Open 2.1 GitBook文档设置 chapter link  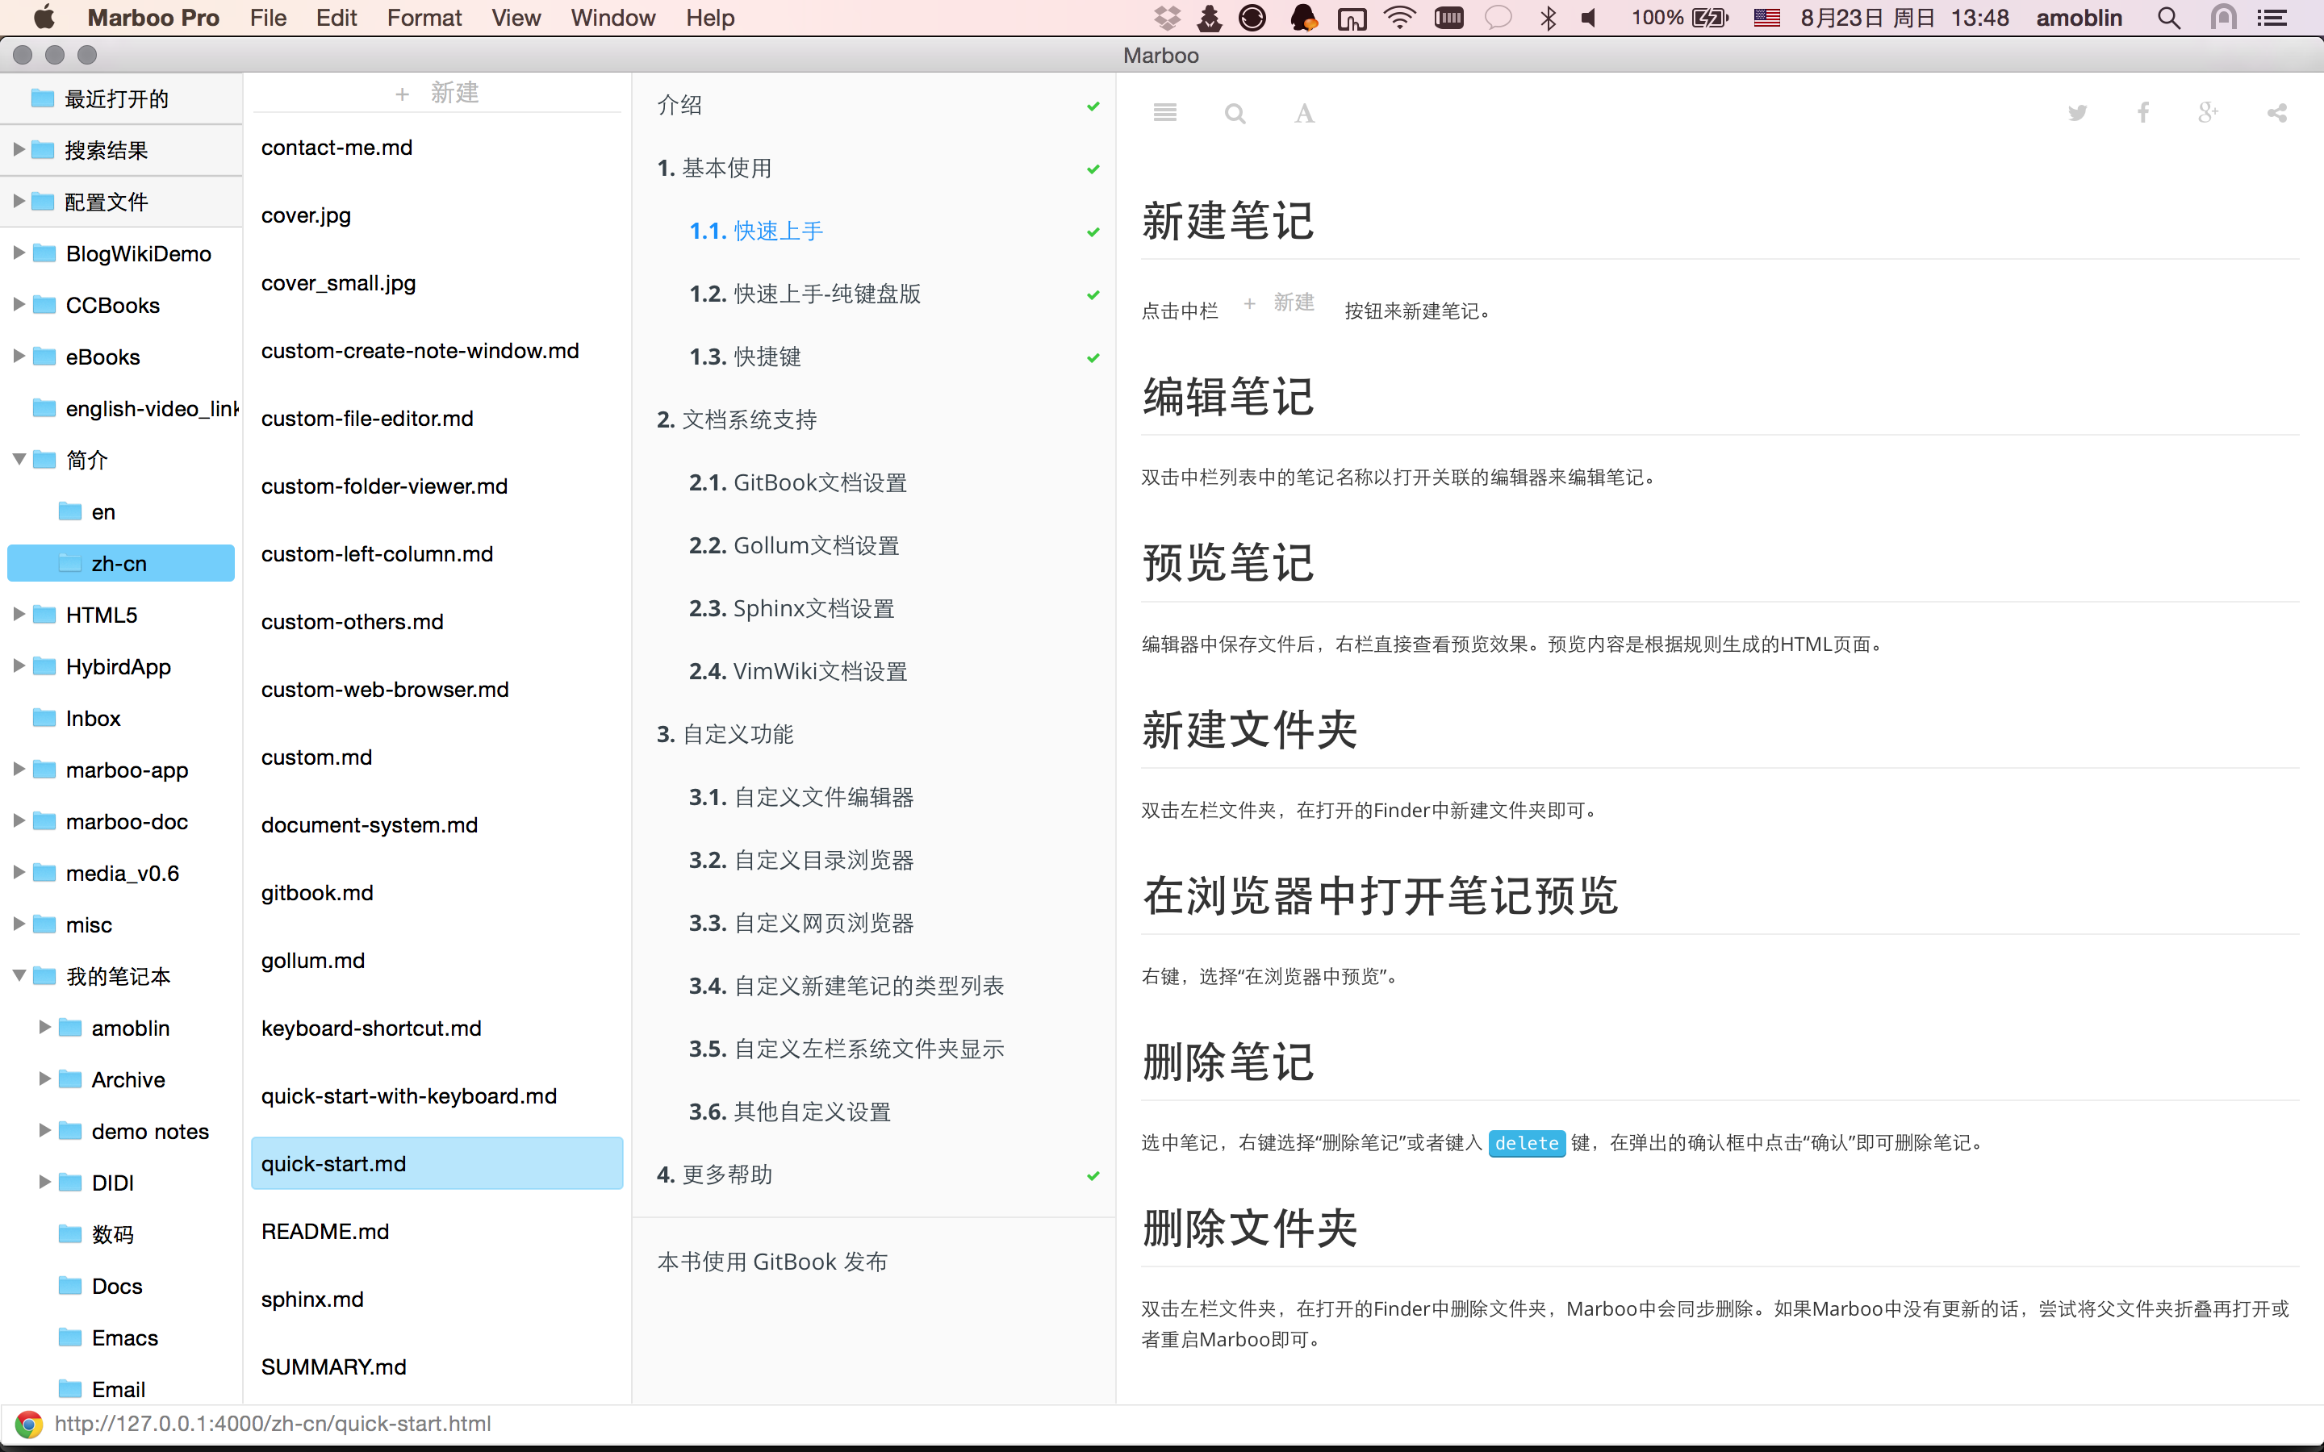tap(797, 482)
